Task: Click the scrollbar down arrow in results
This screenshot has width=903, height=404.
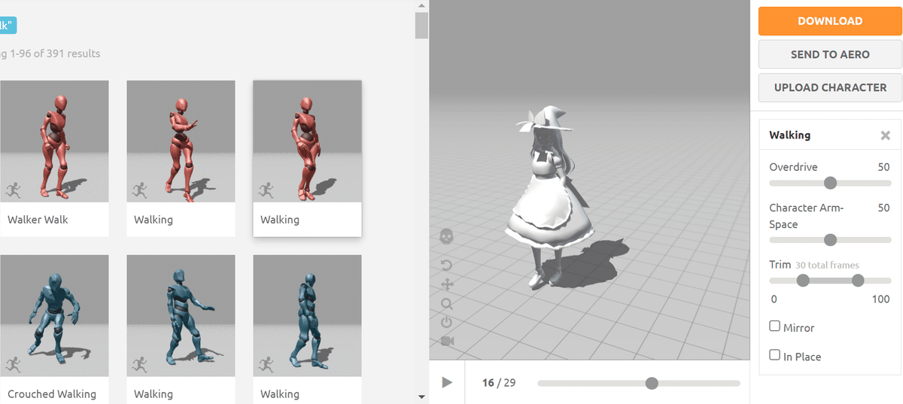Action: [421, 396]
